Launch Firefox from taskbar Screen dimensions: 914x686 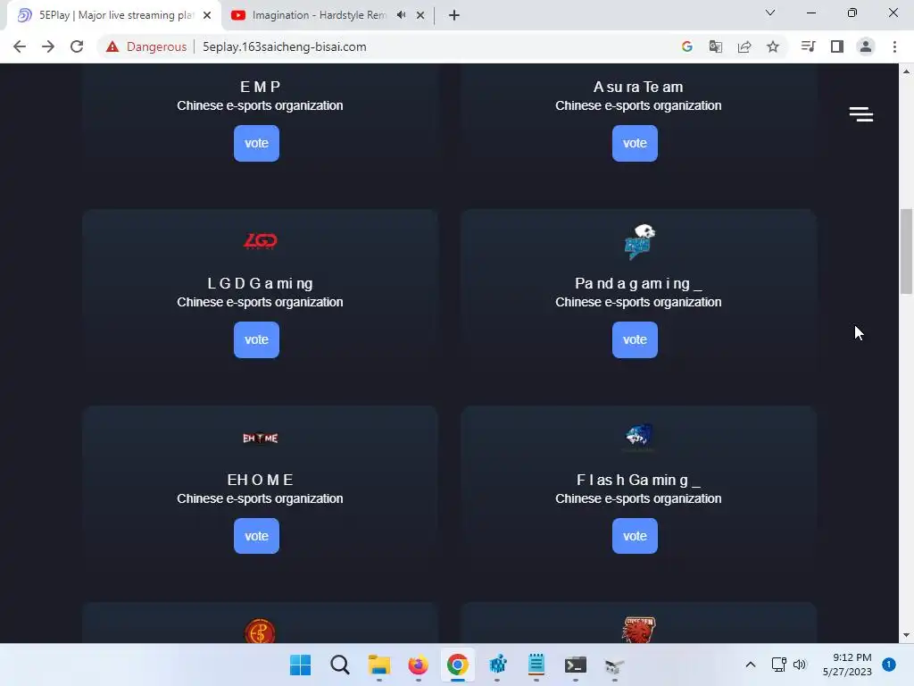[418, 665]
